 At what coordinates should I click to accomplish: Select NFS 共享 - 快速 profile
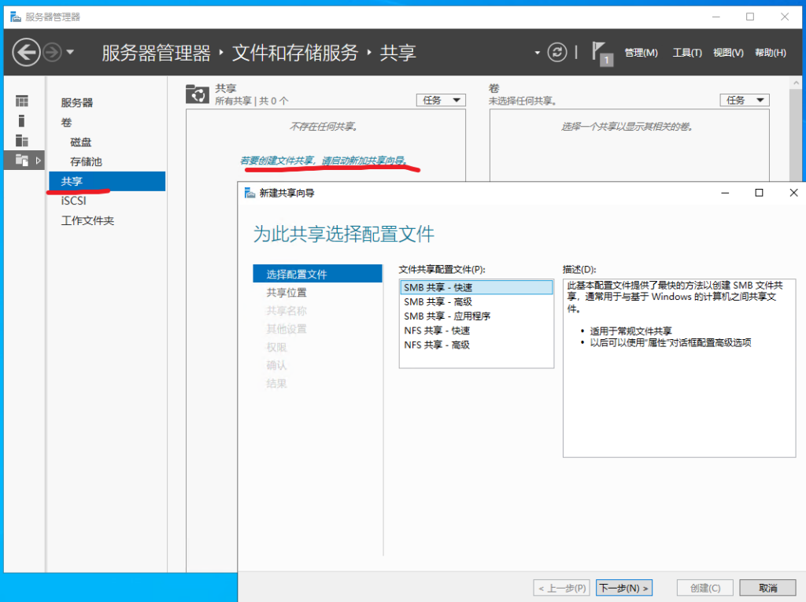coord(437,331)
